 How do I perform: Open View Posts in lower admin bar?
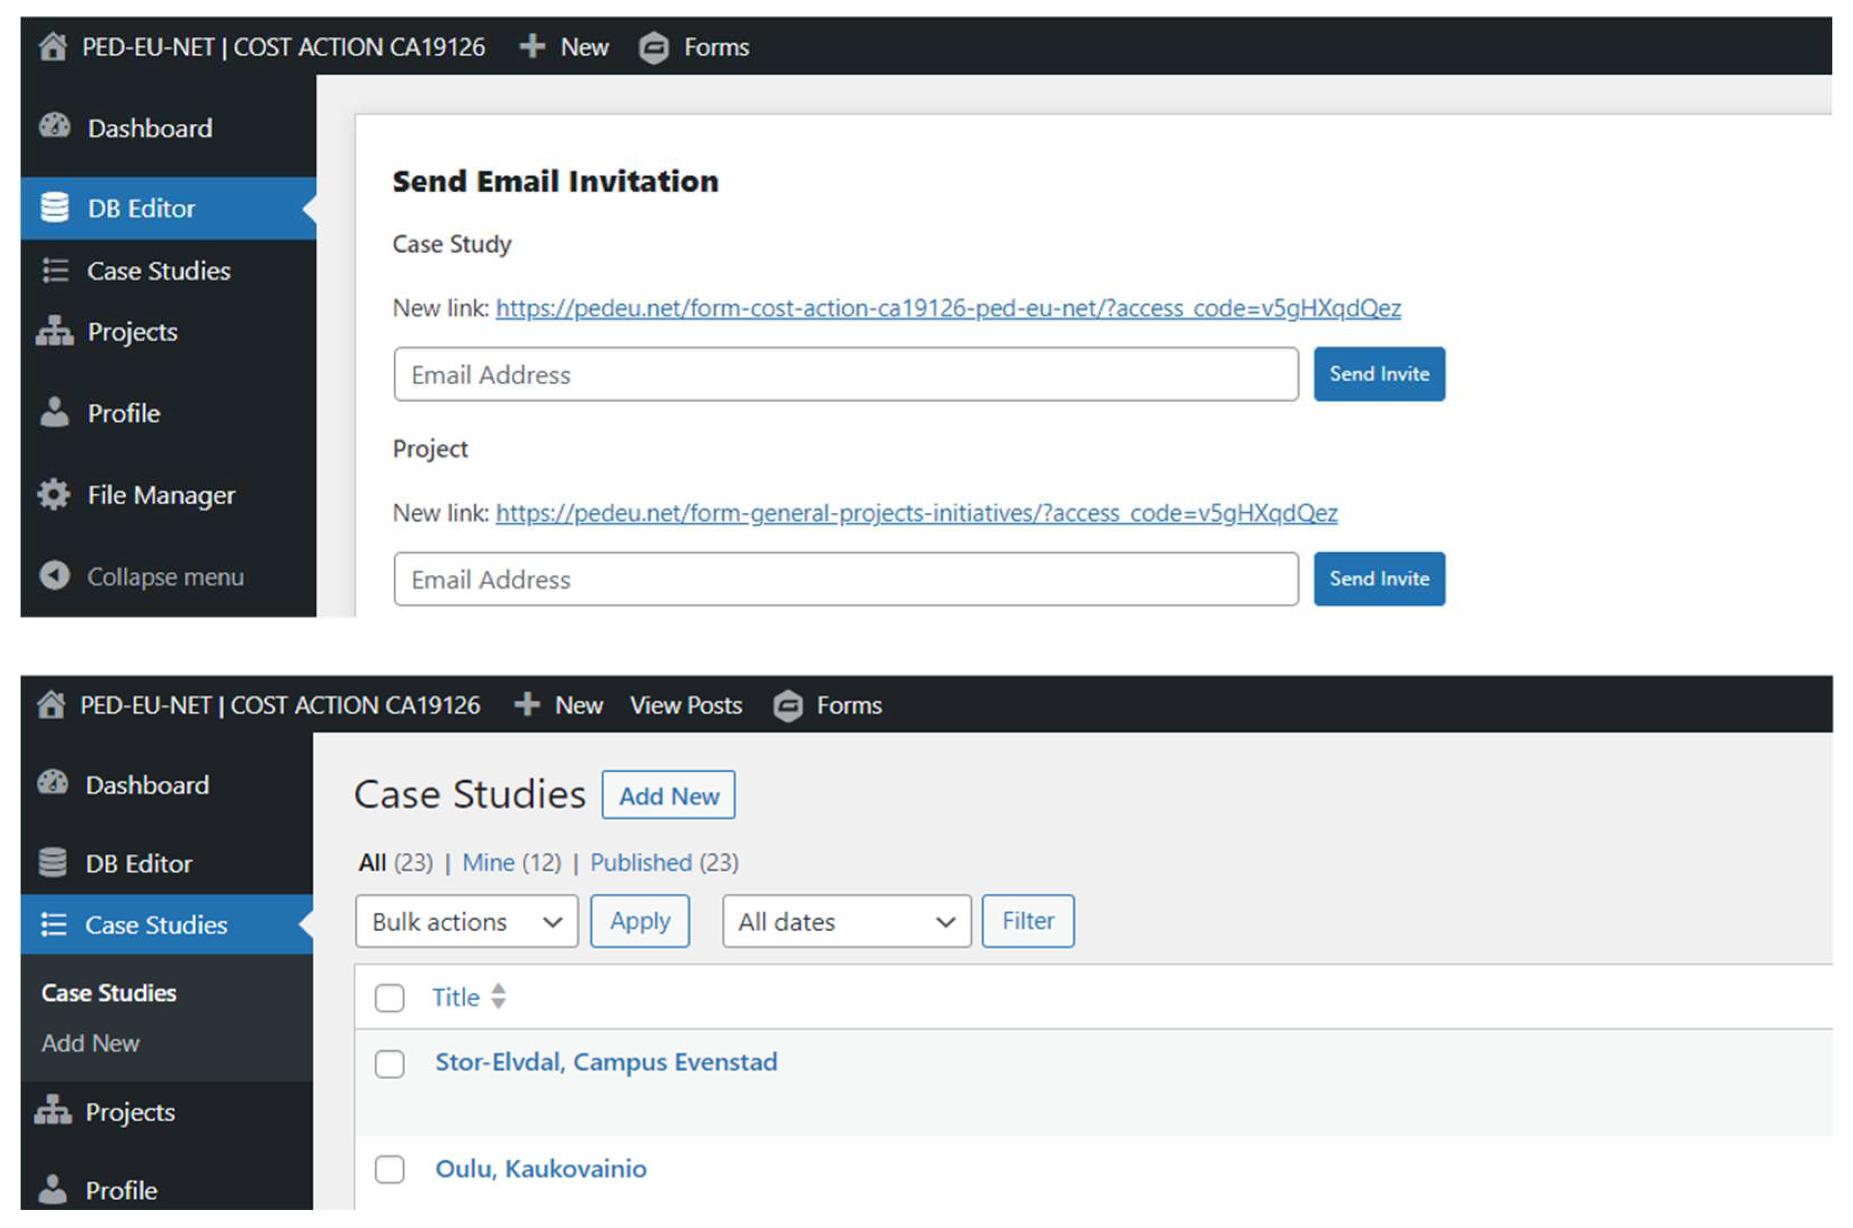pyautogui.click(x=685, y=706)
